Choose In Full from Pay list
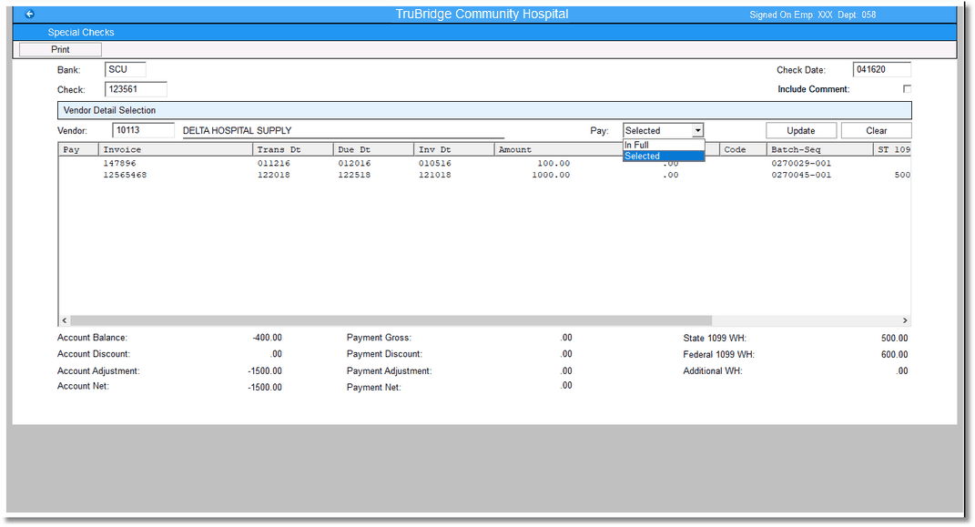 664,145
